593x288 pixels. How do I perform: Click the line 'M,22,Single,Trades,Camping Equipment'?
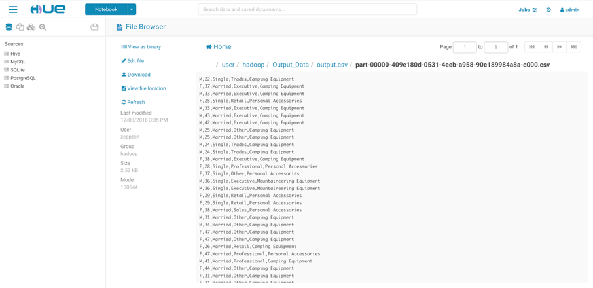(x=246, y=79)
